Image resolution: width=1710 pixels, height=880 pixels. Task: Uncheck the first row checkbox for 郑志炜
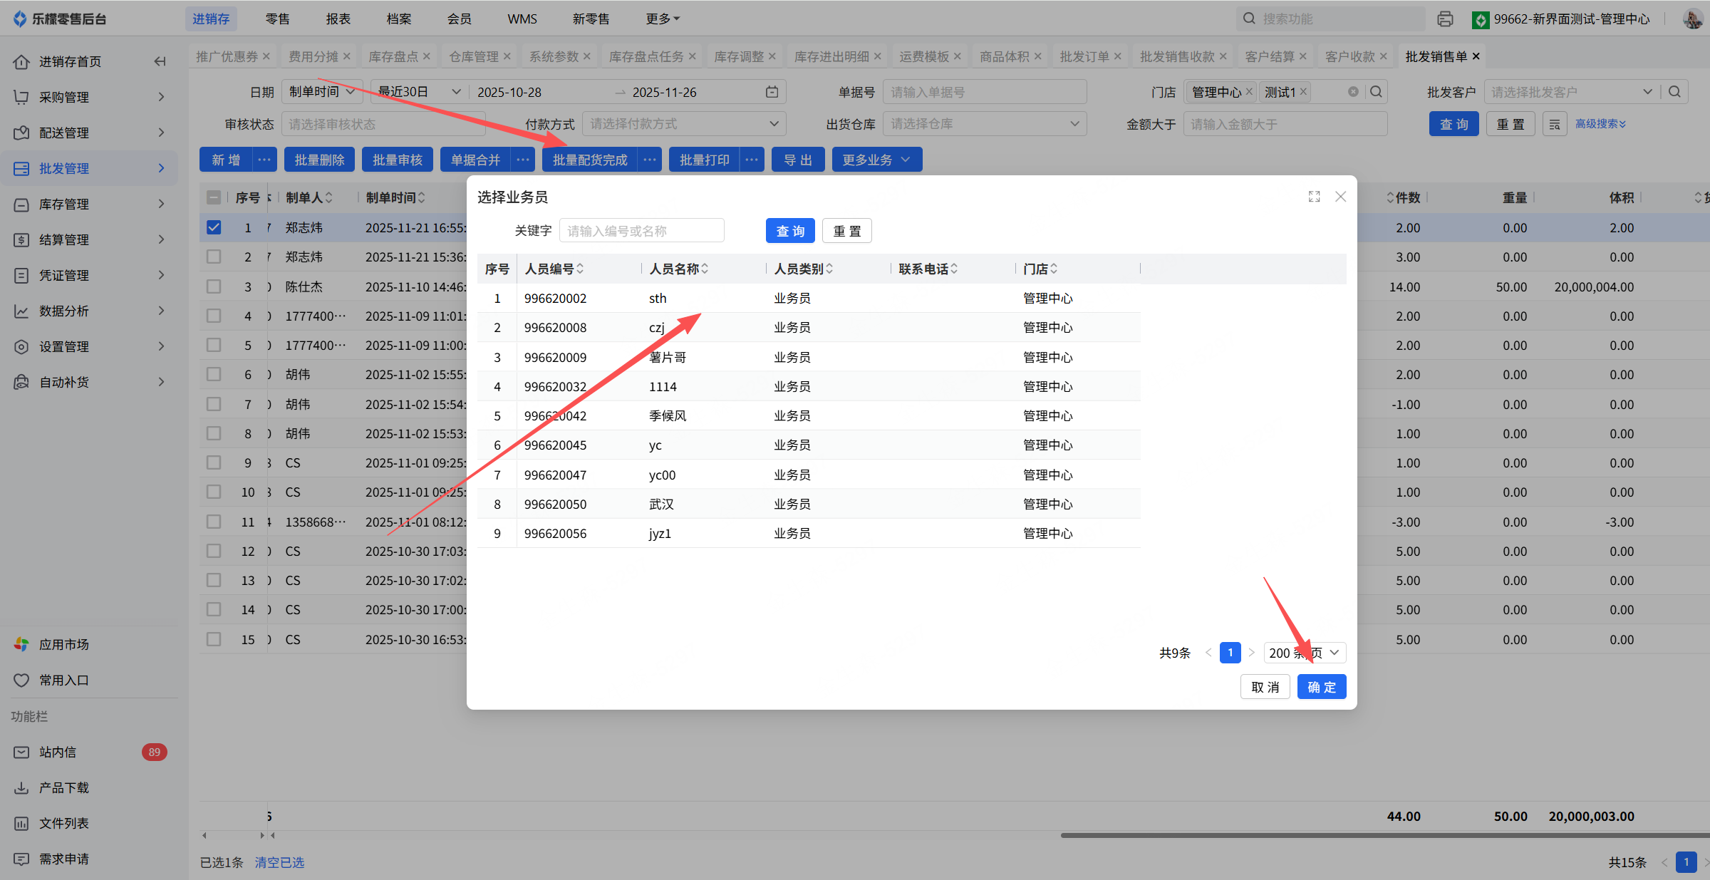214,228
